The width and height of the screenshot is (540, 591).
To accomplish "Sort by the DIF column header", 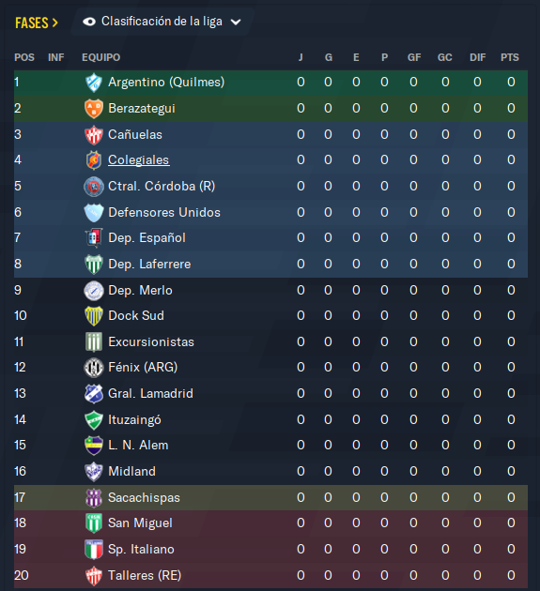I will tap(477, 57).
